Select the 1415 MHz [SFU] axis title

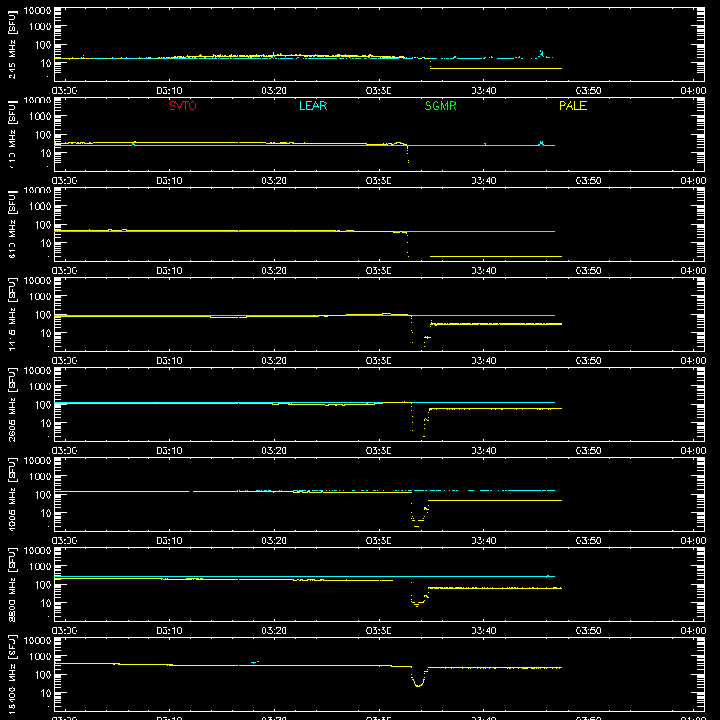point(13,315)
